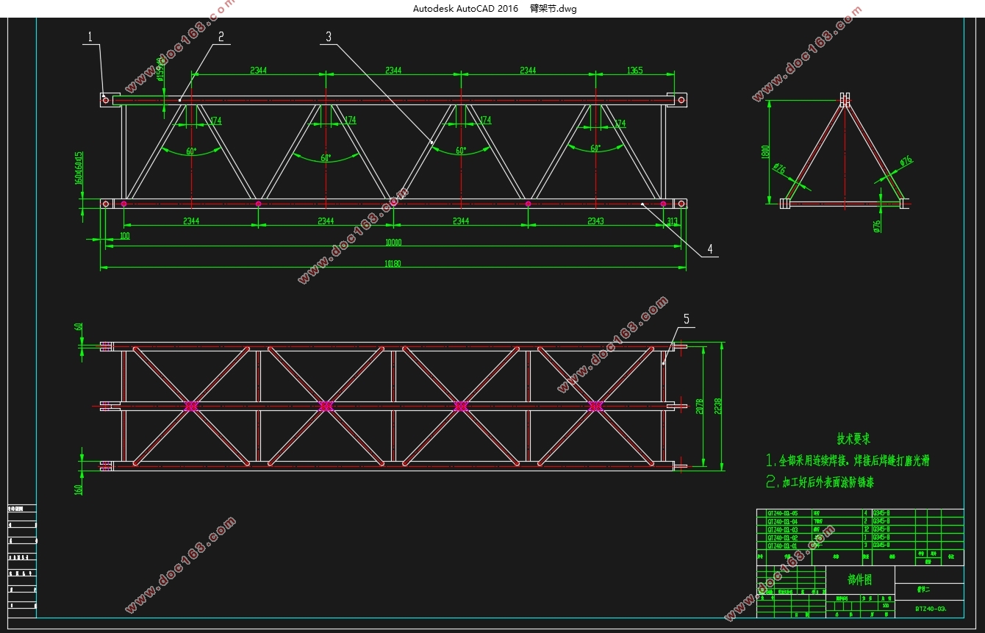This screenshot has width=985, height=633.
Task: Click the 技术要求 heading
Action: (x=853, y=439)
